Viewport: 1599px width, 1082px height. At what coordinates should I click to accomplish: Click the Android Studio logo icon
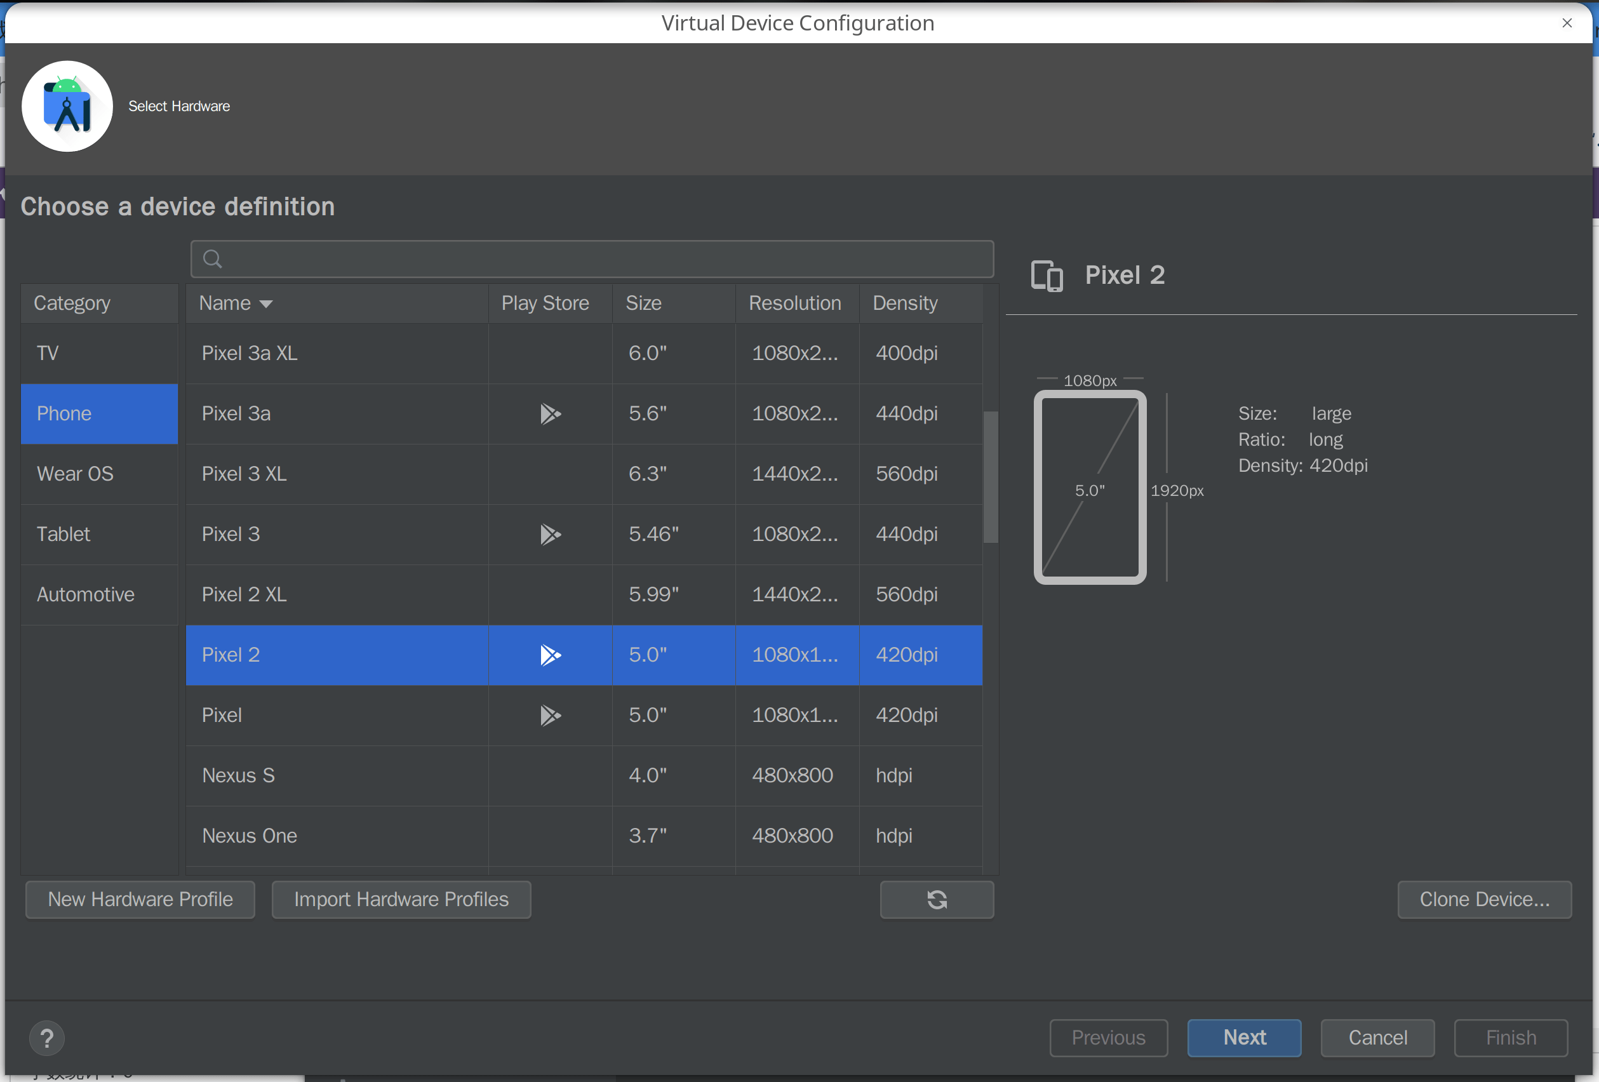point(67,106)
